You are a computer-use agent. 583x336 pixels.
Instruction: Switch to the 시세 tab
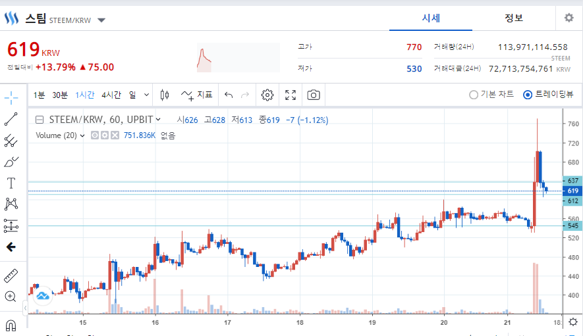(x=431, y=18)
